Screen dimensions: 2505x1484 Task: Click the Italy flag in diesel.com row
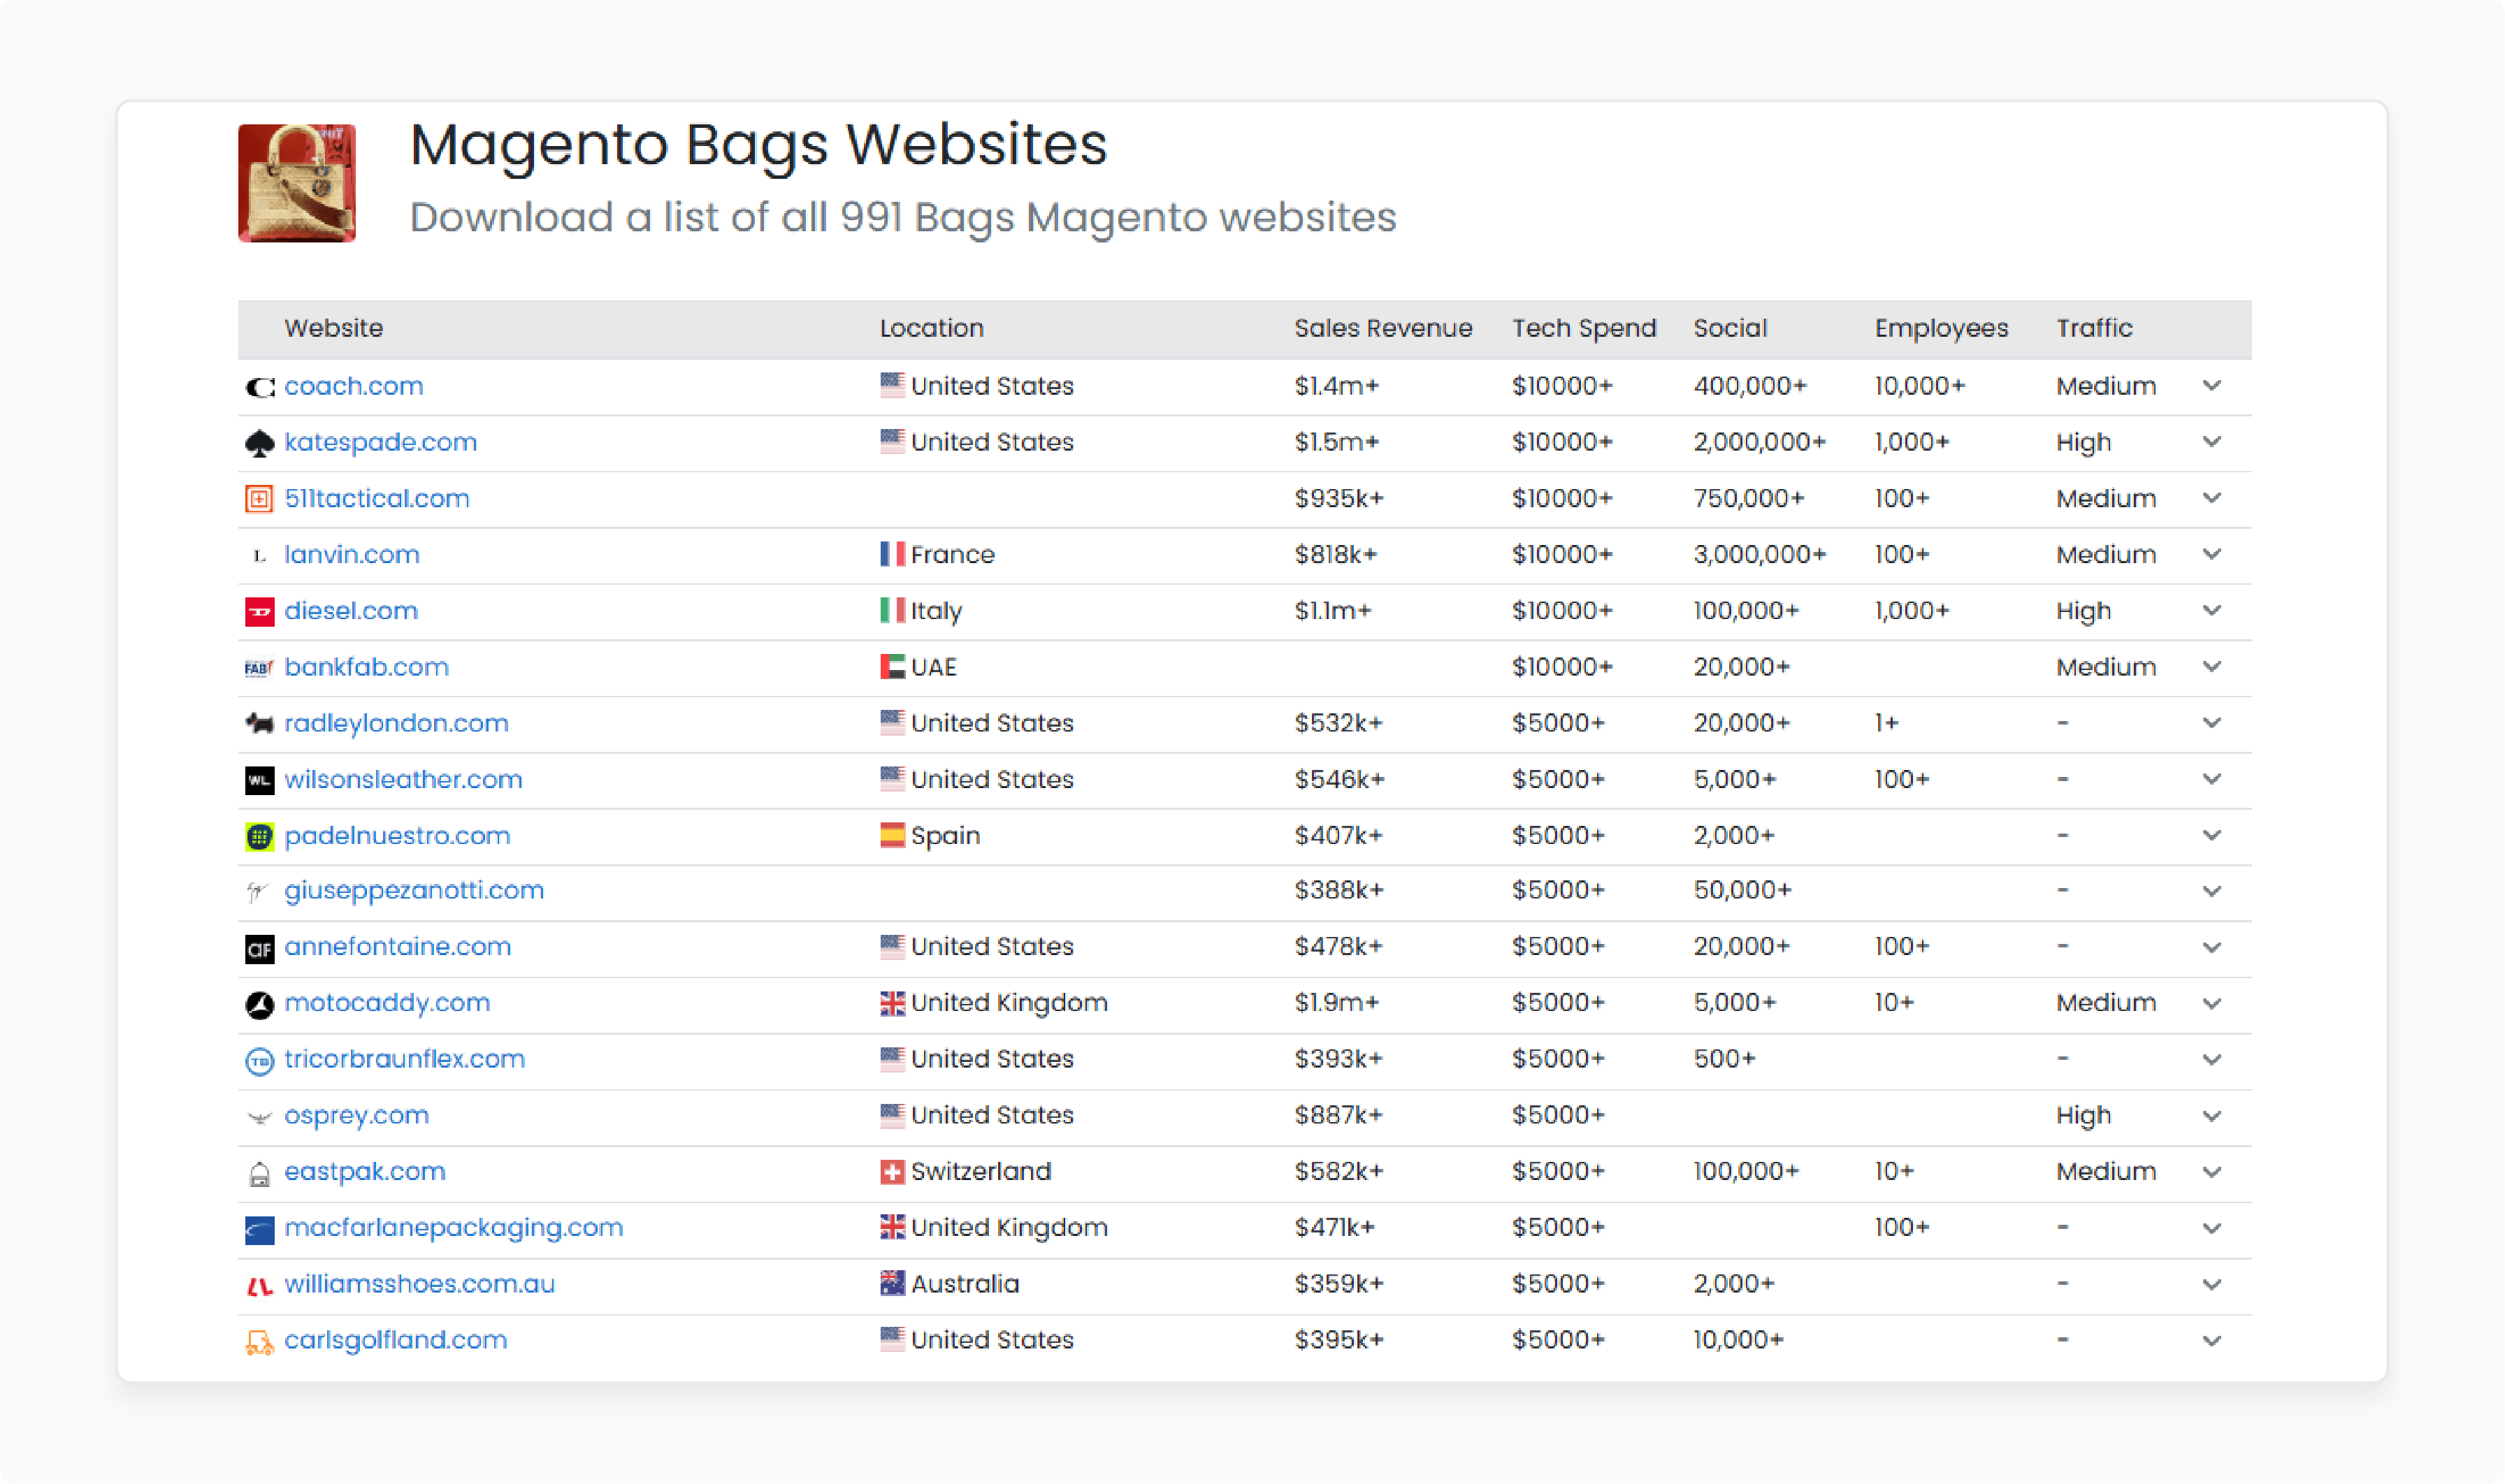pyautogui.click(x=893, y=610)
